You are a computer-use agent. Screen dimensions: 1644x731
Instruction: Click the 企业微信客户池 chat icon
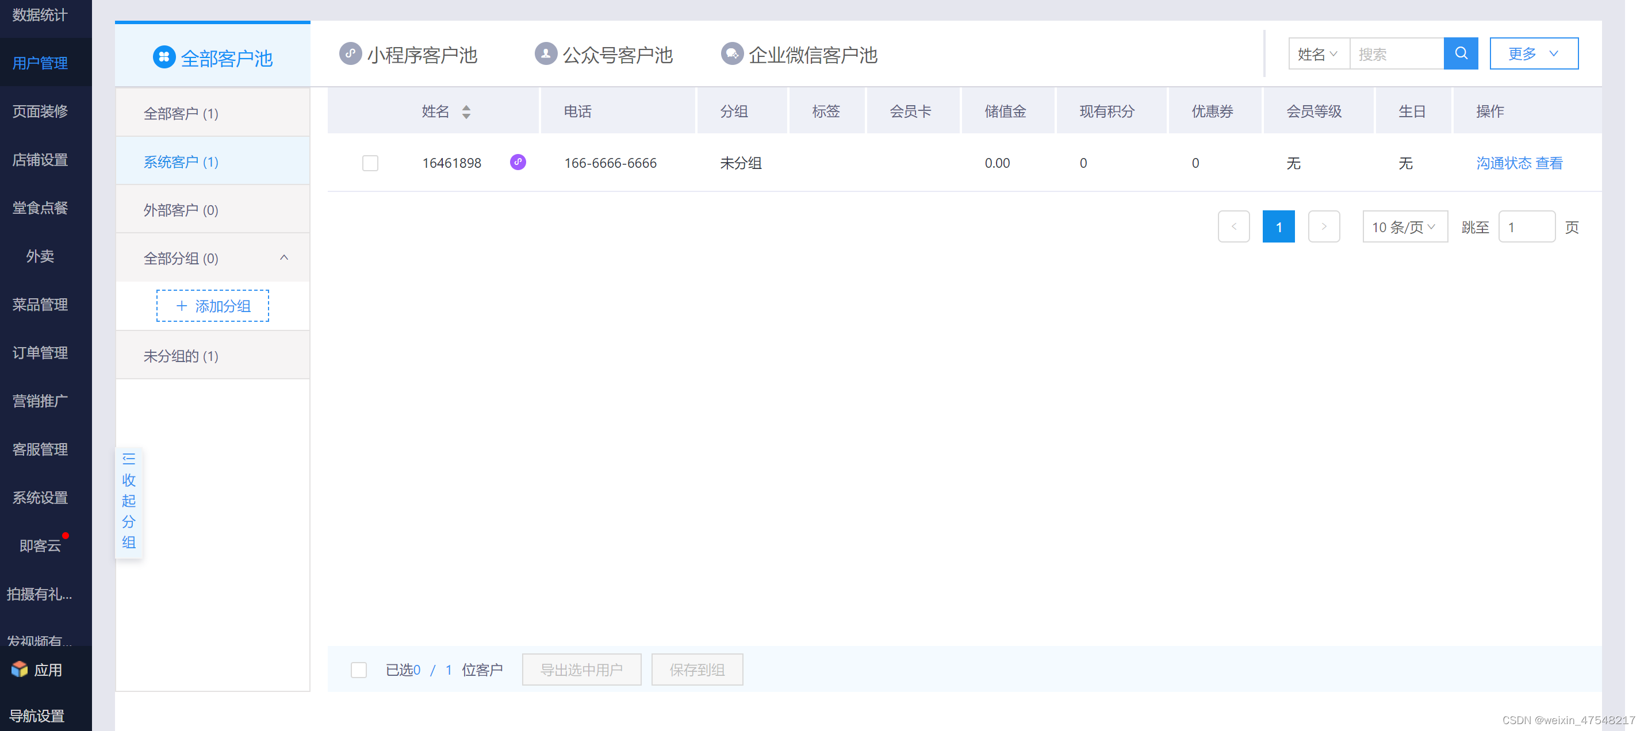731,53
